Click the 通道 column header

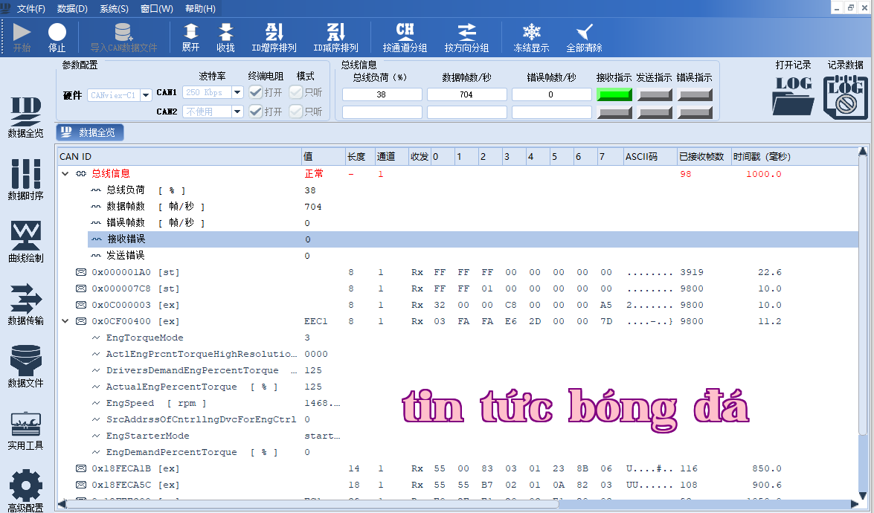pos(391,157)
